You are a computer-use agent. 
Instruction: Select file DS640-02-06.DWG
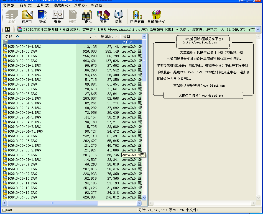[22, 155]
